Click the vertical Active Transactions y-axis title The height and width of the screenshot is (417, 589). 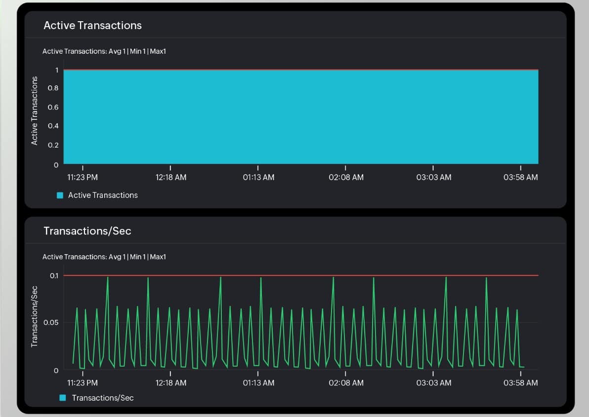[x=34, y=111]
